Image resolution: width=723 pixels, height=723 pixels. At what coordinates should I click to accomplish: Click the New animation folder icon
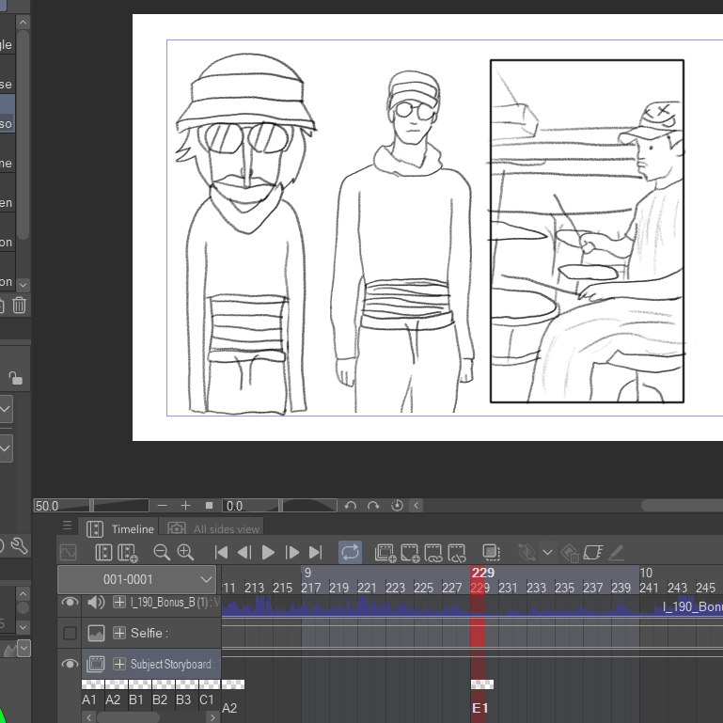pyautogui.click(x=385, y=553)
